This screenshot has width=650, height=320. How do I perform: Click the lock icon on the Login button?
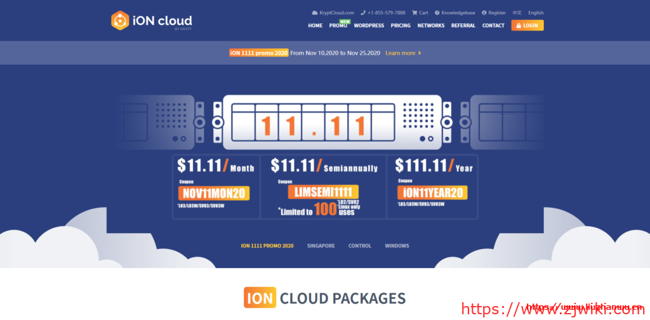click(519, 26)
